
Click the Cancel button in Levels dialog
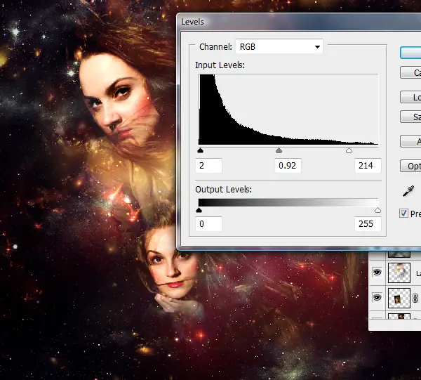(x=410, y=72)
